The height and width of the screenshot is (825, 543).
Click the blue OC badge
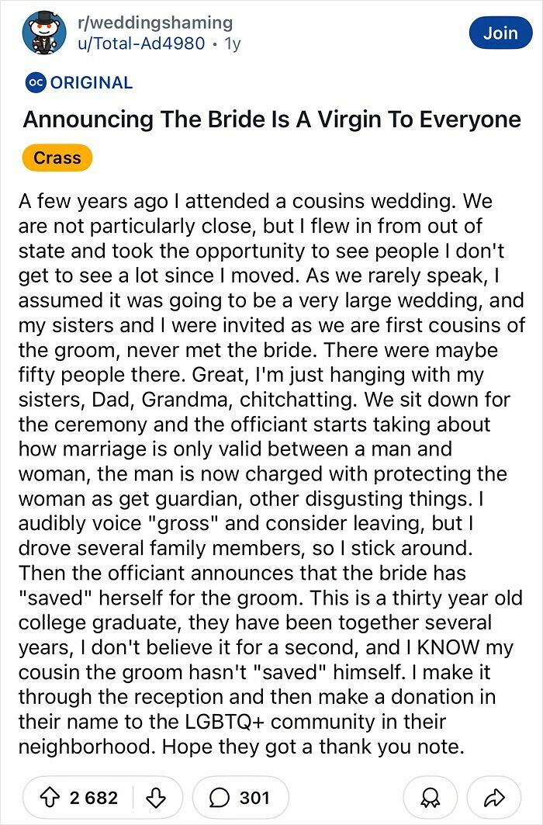[35, 82]
